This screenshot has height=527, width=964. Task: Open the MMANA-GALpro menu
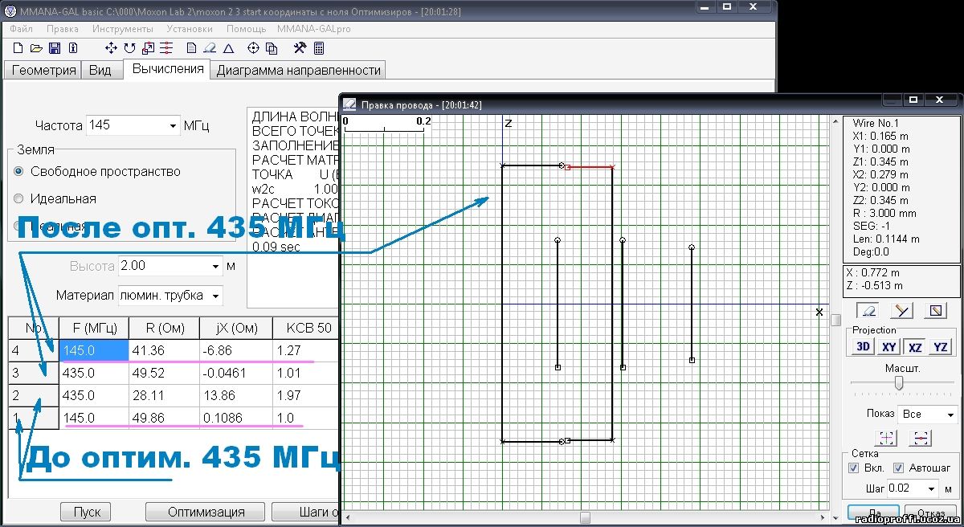pyautogui.click(x=314, y=28)
